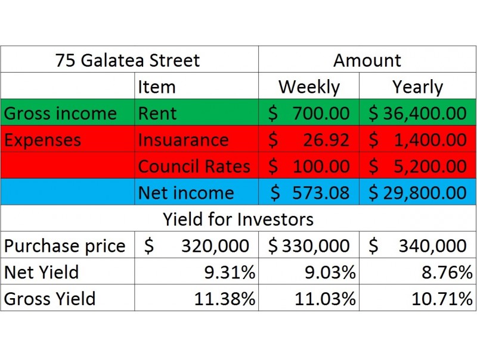Select the 75 Galatea Street header cell
The width and height of the screenshot is (477, 357).
click(x=129, y=59)
